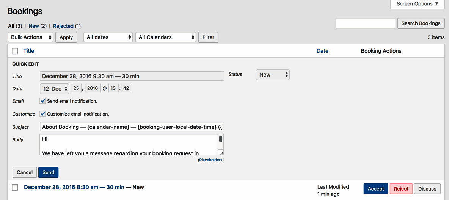Viewport: 449px width, 200px height.
Task: Change the booking Status dropdown
Action: pyautogui.click(x=273, y=75)
